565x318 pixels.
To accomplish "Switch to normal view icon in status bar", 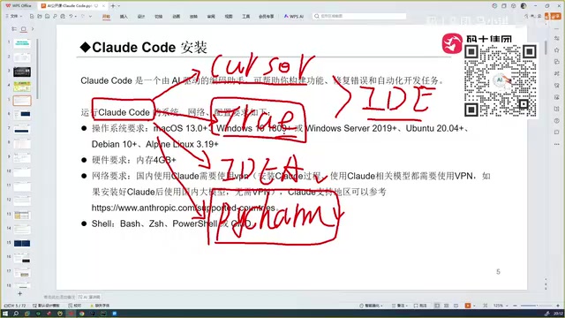I will (437, 306).
